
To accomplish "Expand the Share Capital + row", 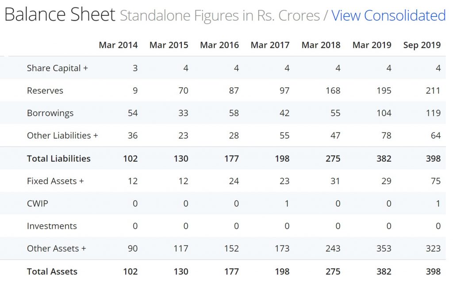I will click(57, 68).
